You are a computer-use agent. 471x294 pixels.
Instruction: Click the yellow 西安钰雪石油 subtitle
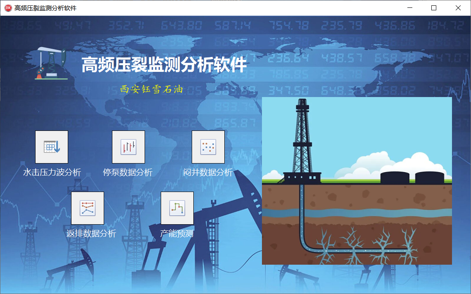tap(151, 90)
